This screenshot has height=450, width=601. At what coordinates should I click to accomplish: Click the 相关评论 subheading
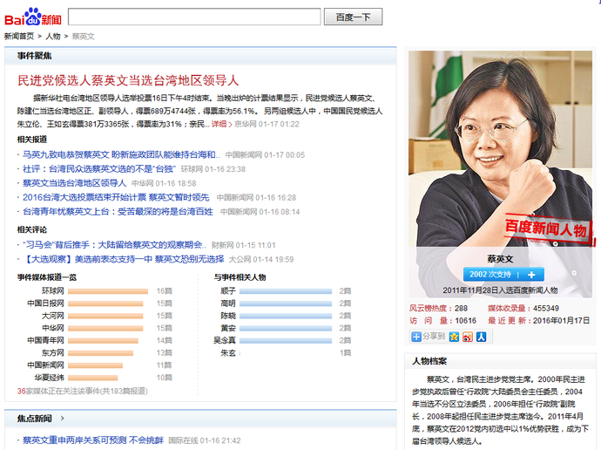click(x=32, y=229)
